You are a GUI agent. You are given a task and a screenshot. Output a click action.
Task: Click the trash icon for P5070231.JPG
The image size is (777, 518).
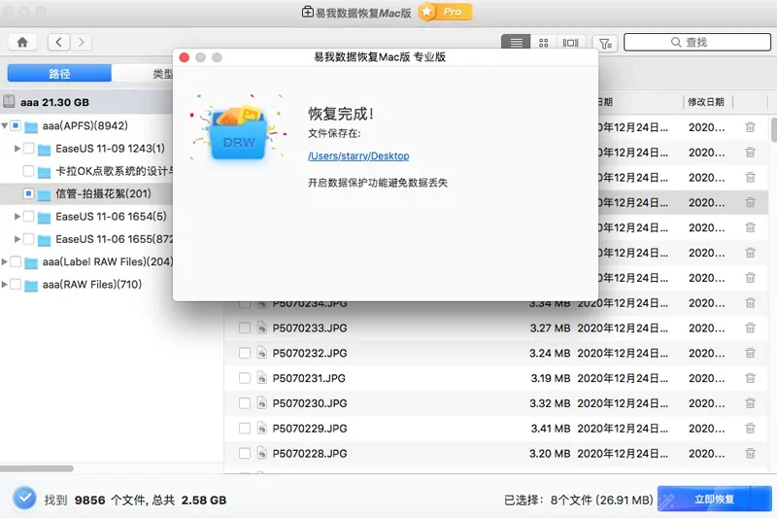point(750,378)
